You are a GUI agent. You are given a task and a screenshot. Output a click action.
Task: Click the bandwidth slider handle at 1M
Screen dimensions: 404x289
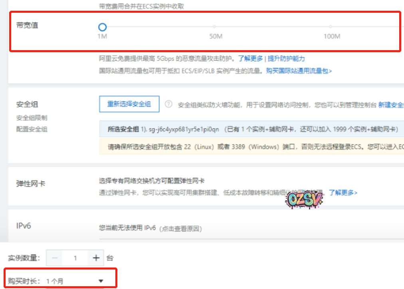(102, 27)
